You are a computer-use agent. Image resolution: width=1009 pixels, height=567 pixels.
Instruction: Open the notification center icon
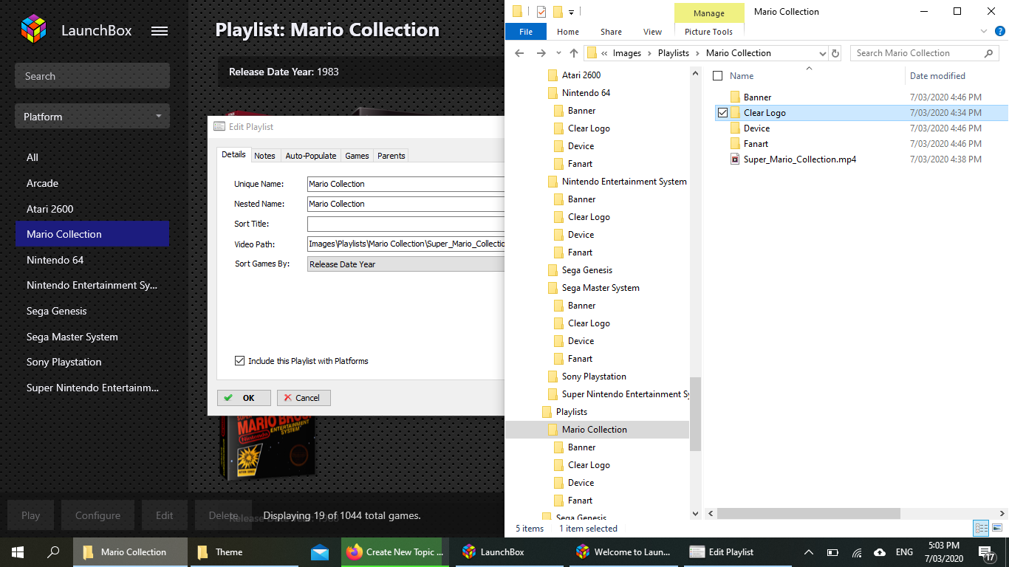(987, 551)
